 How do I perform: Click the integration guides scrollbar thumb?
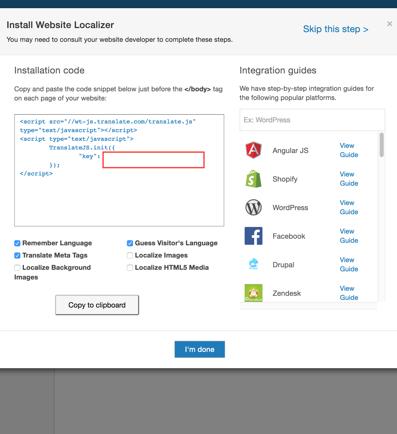(381, 145)
